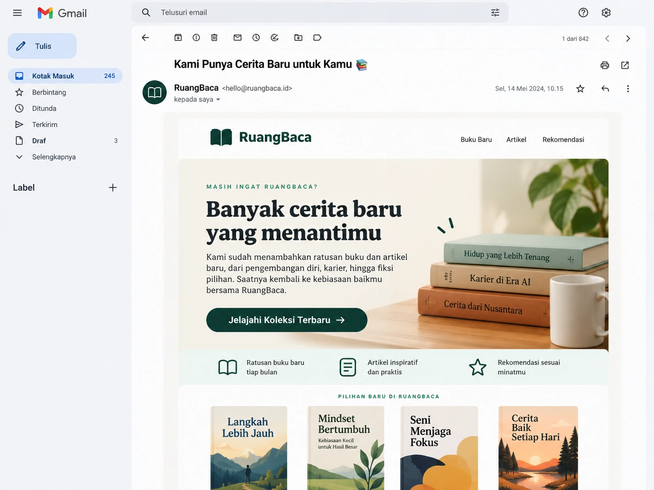Open Draf folder
Screen dimensions: 654x490
[65, 141]
